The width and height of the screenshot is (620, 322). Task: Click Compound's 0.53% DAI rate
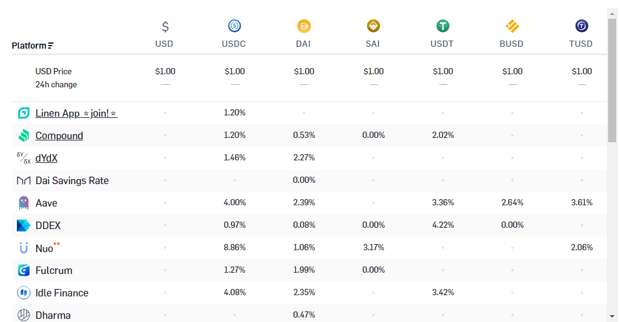point(304,135)
